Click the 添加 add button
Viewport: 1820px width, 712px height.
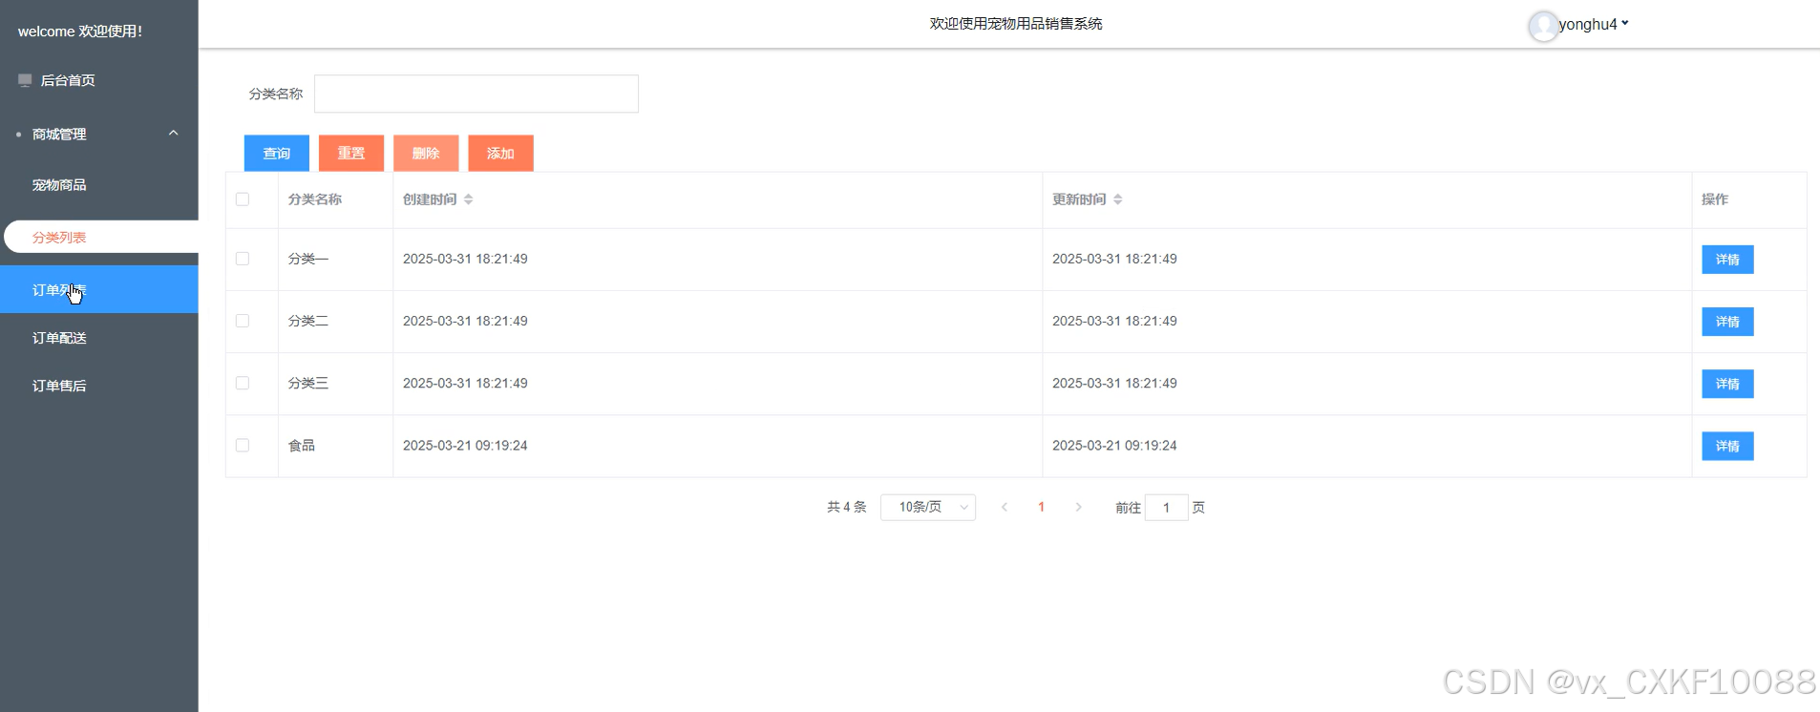500,154
